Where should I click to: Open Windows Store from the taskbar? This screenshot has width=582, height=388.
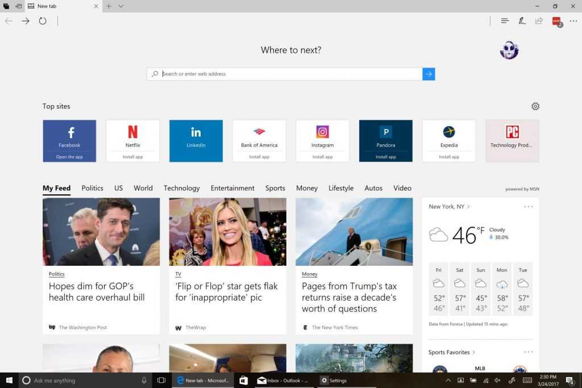point(243,381)
